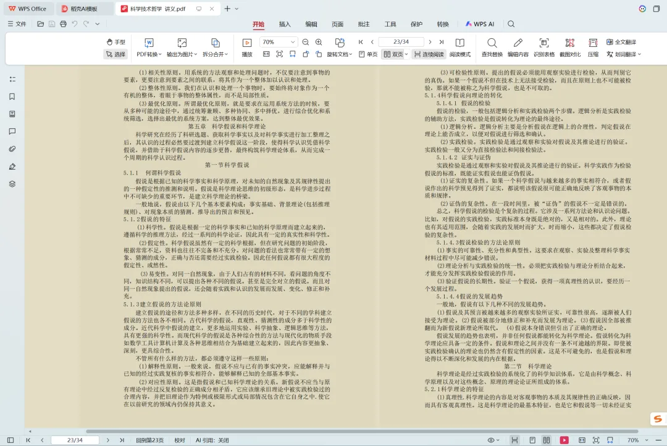
Task: Jump to last page in ribbon
Action: click(x=442, y=41)
